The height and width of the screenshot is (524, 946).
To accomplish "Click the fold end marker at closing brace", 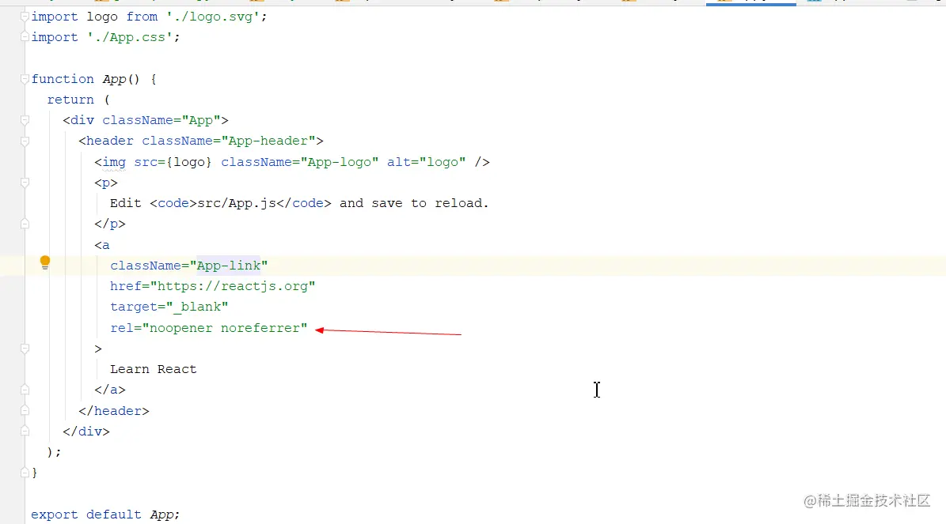I will (x=25, y=473).
